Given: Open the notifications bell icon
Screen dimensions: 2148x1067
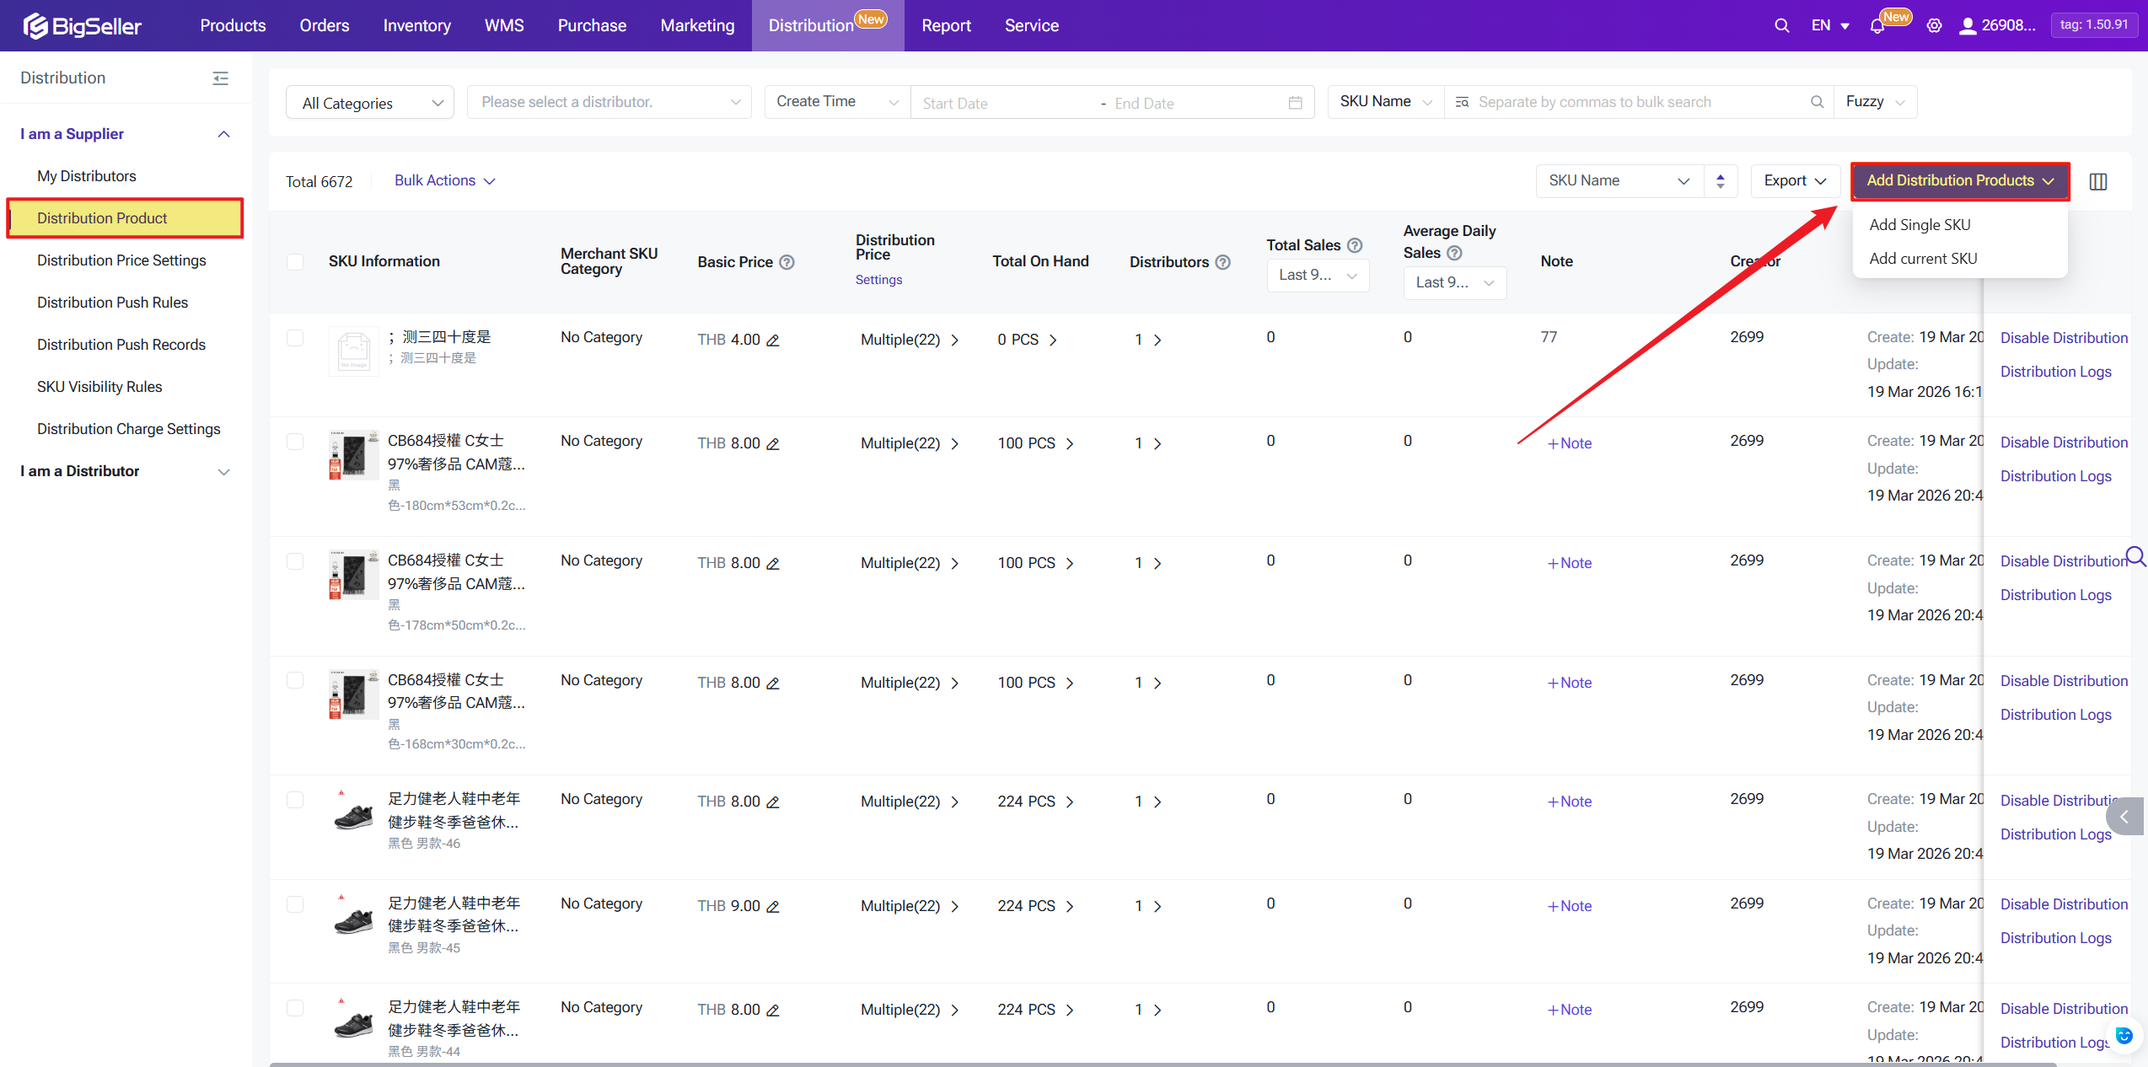Looking at the screenshot, I should [1877, 26].
